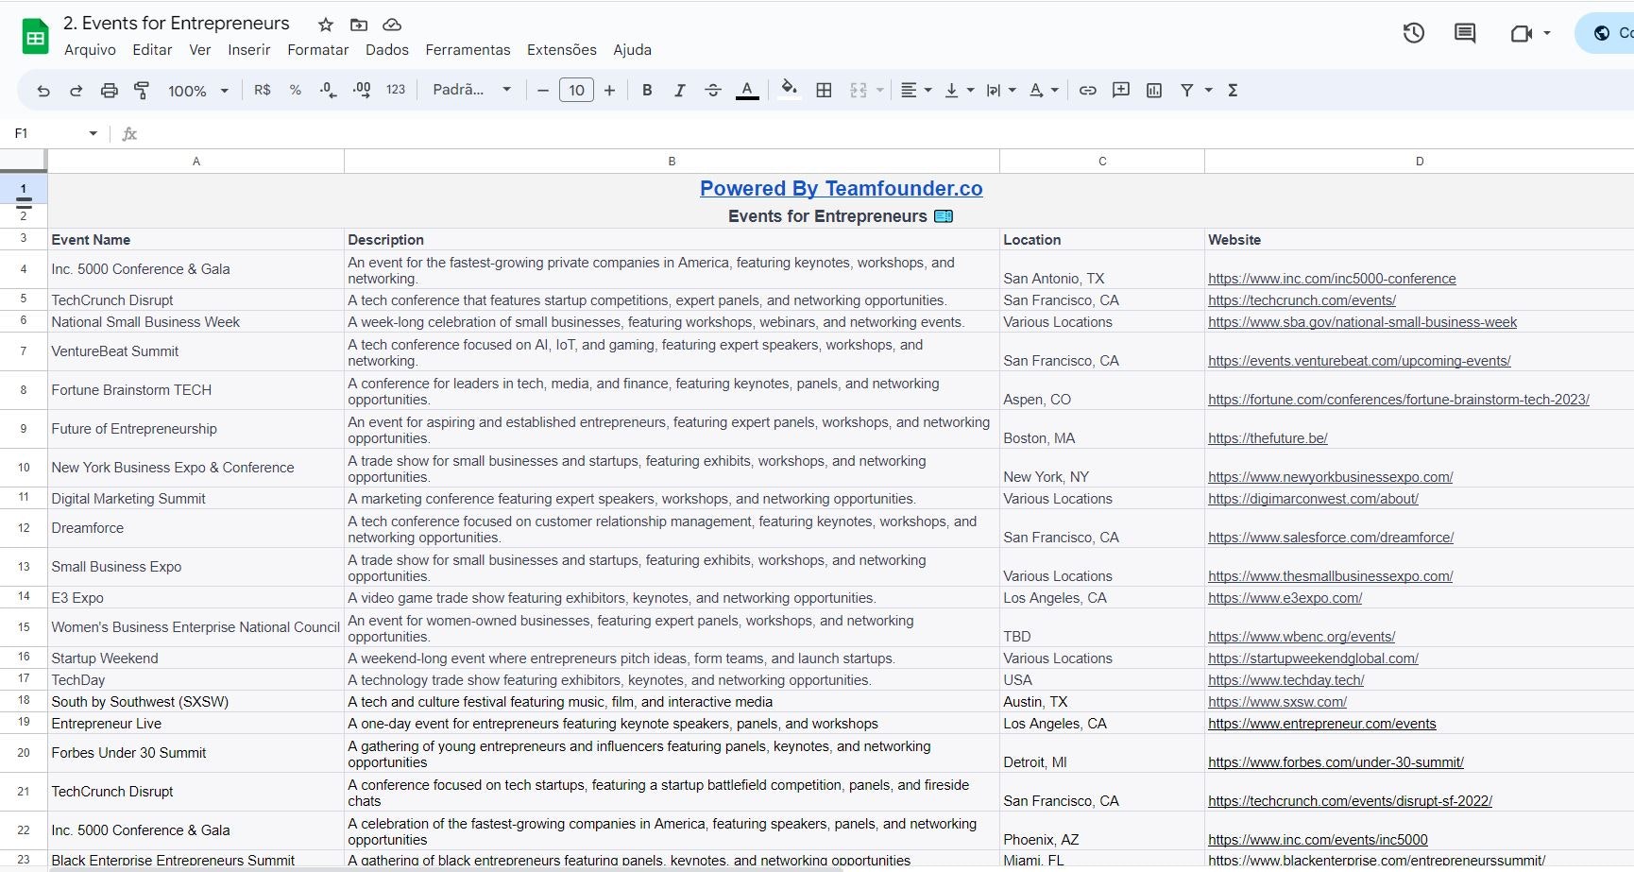Create a filter with funnel icon
Image resolution: width=1634 pixels, height=872 pixels.
pos(1187,91)
